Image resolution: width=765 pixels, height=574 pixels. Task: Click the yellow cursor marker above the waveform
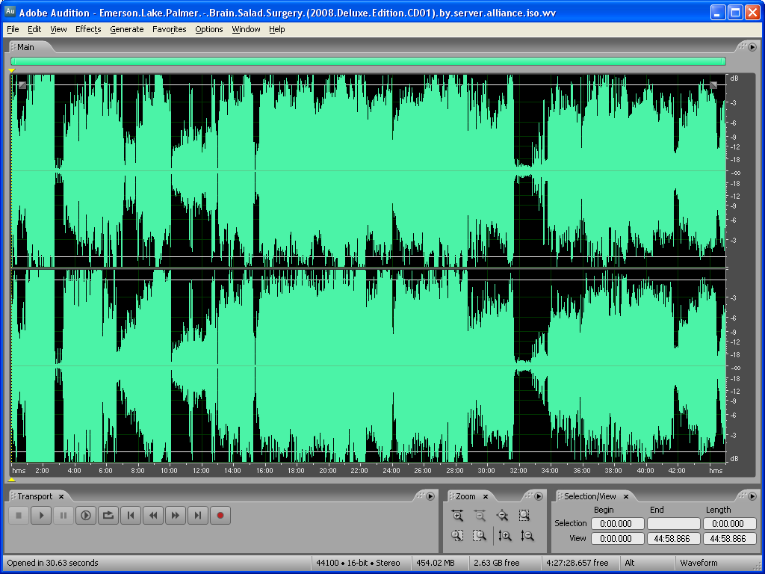(x=12, y=71)
